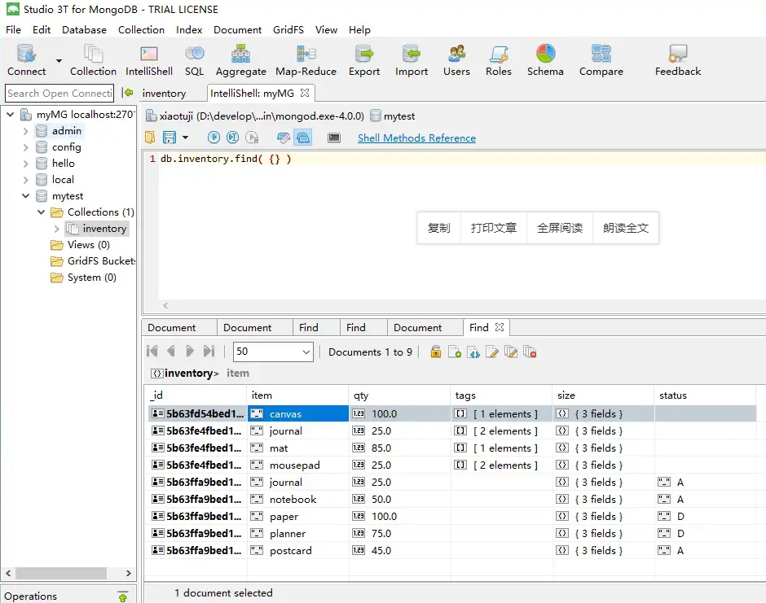
Task: Click the clear output eraser icon
Action: [284, 138]
